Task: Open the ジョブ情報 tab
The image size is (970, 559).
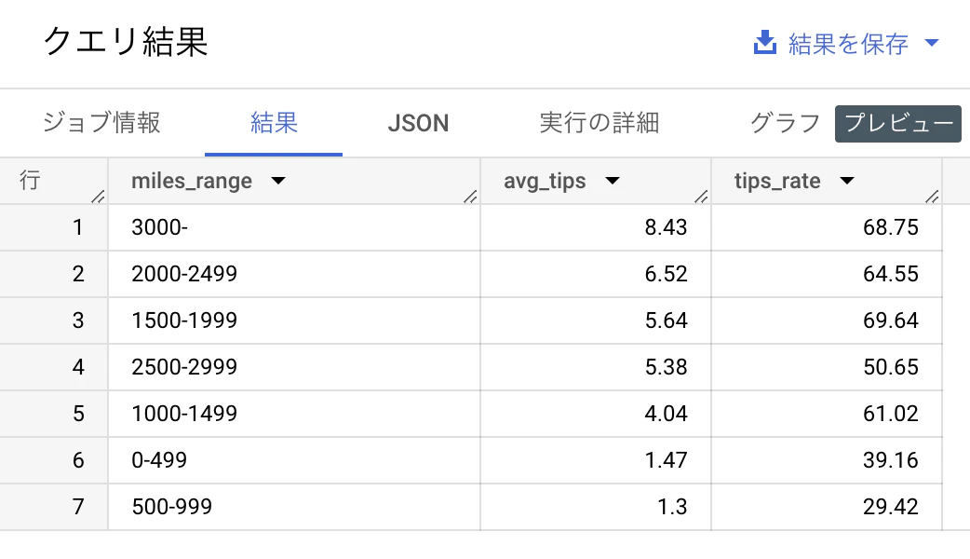Action: pyautogui.click(x=101, y=122)
